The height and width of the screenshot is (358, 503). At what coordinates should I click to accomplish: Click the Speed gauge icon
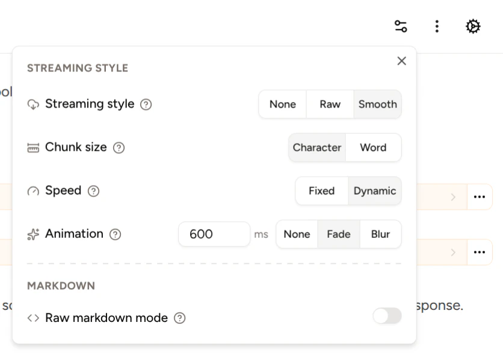point(33,191)
